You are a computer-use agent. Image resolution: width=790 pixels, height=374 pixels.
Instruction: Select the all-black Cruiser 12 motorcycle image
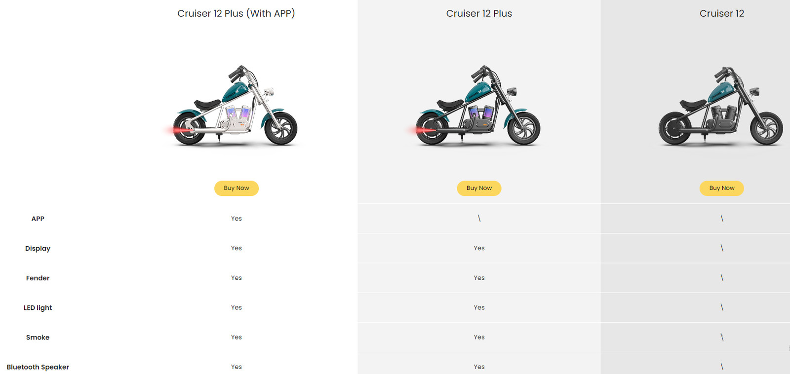(721, 107)
